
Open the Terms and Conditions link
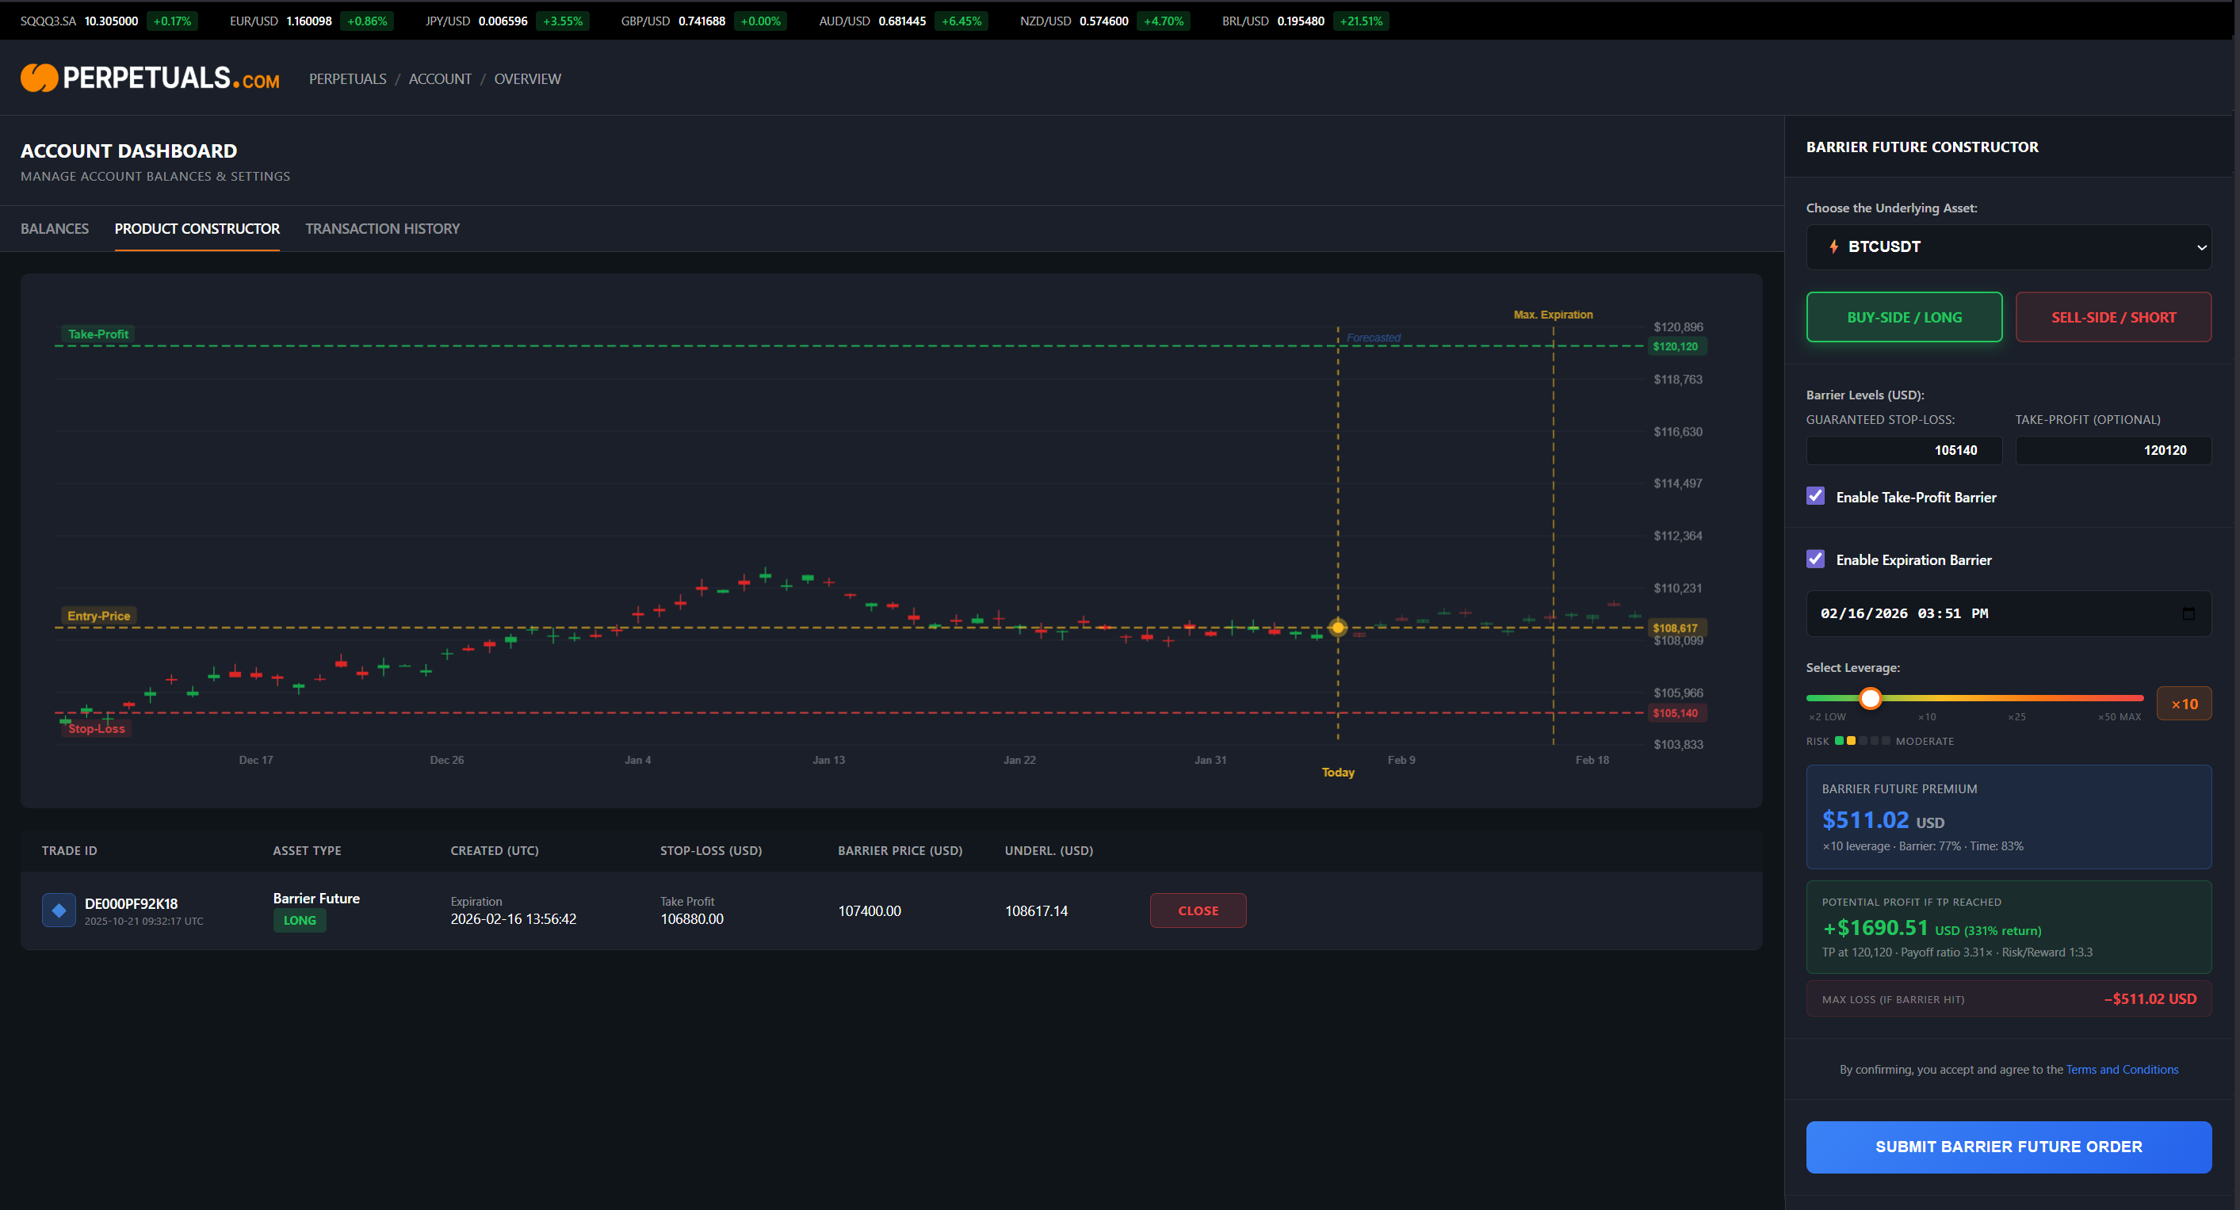coord(2121,1069)
